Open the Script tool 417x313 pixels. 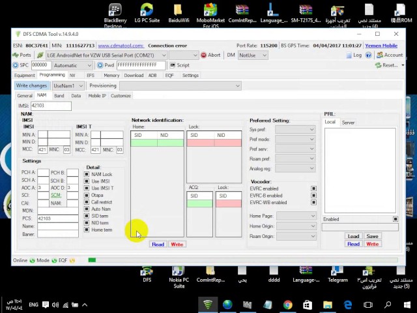click(x=180, y=65)
